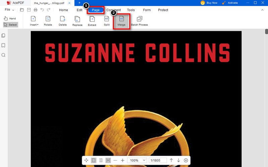Click the print icon

36,10
